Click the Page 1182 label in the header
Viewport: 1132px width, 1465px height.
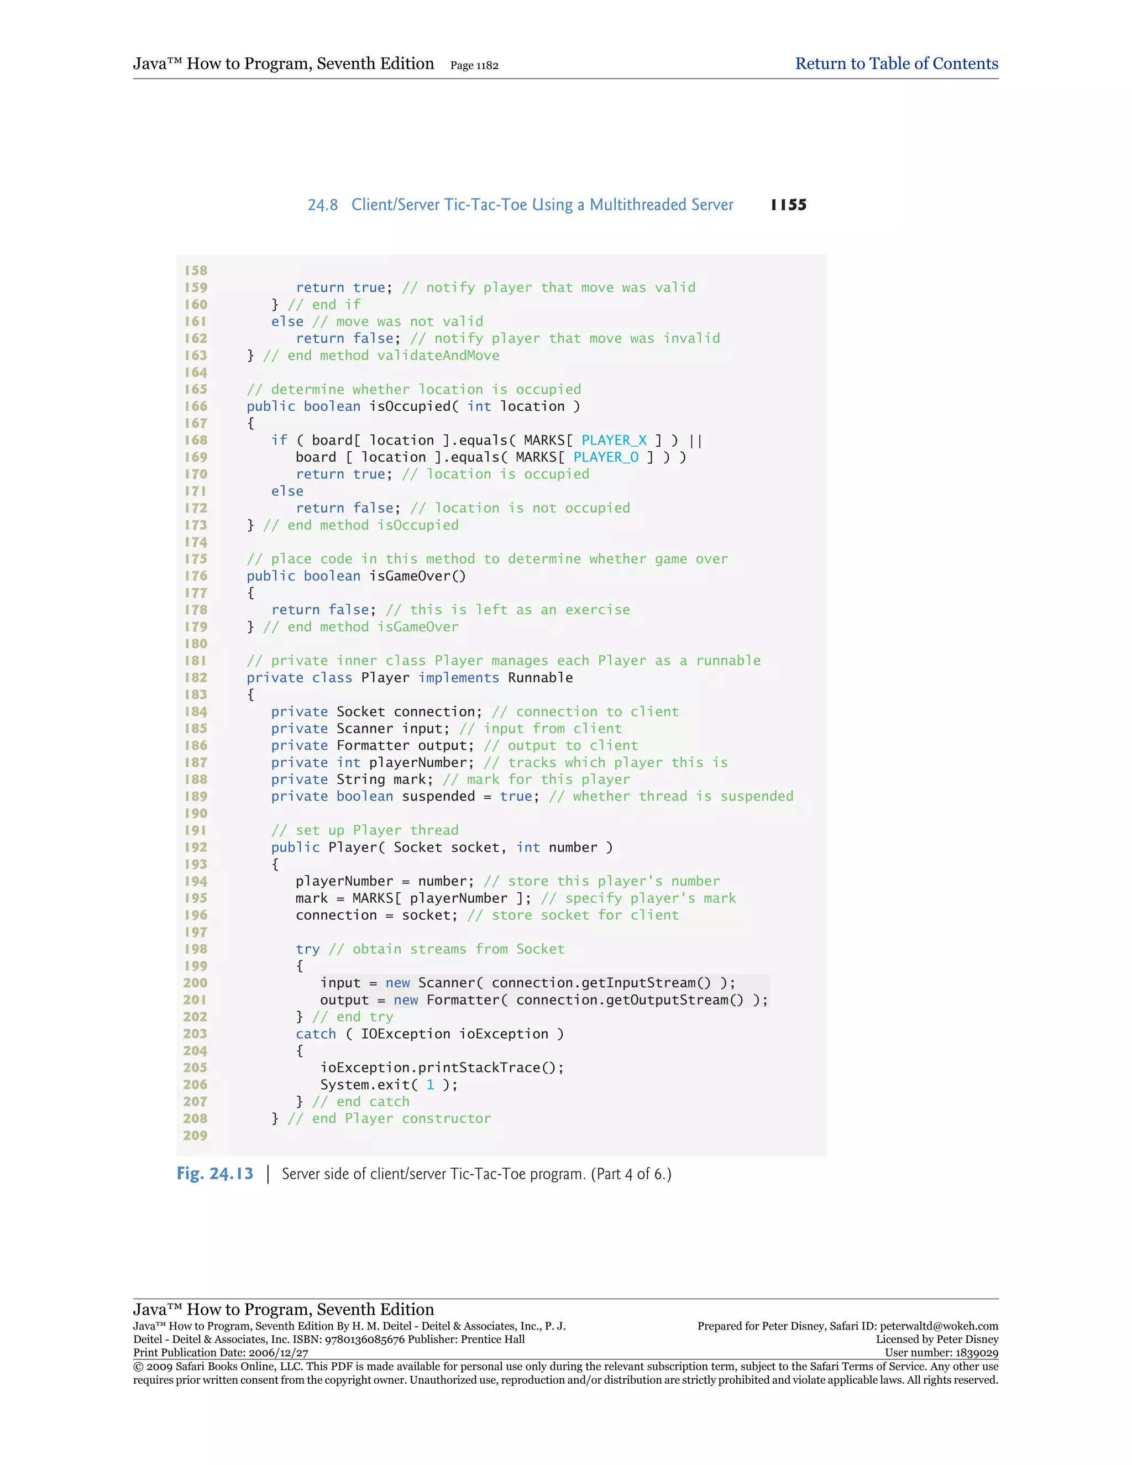coord(474,66)
